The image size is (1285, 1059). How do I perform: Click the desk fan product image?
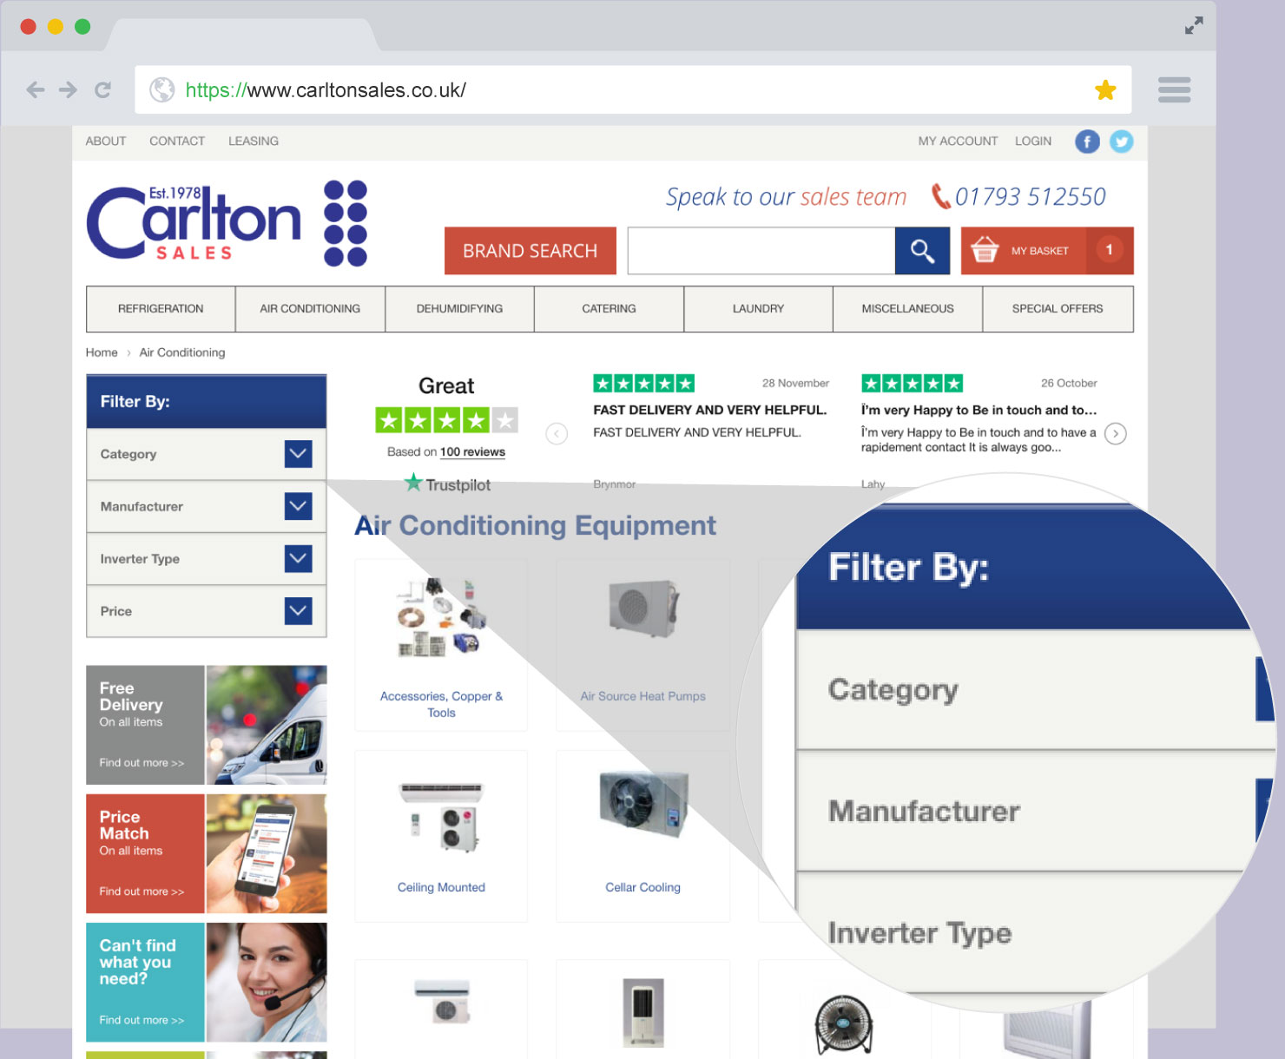pos(843,1025)
